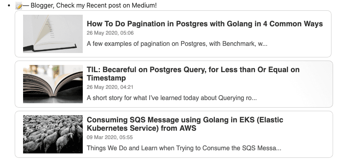Viewport: 343px width, 163px height.
Task: Click the em dash after the memo emoji
Action: pyautogui.click(x=25, y=6)
